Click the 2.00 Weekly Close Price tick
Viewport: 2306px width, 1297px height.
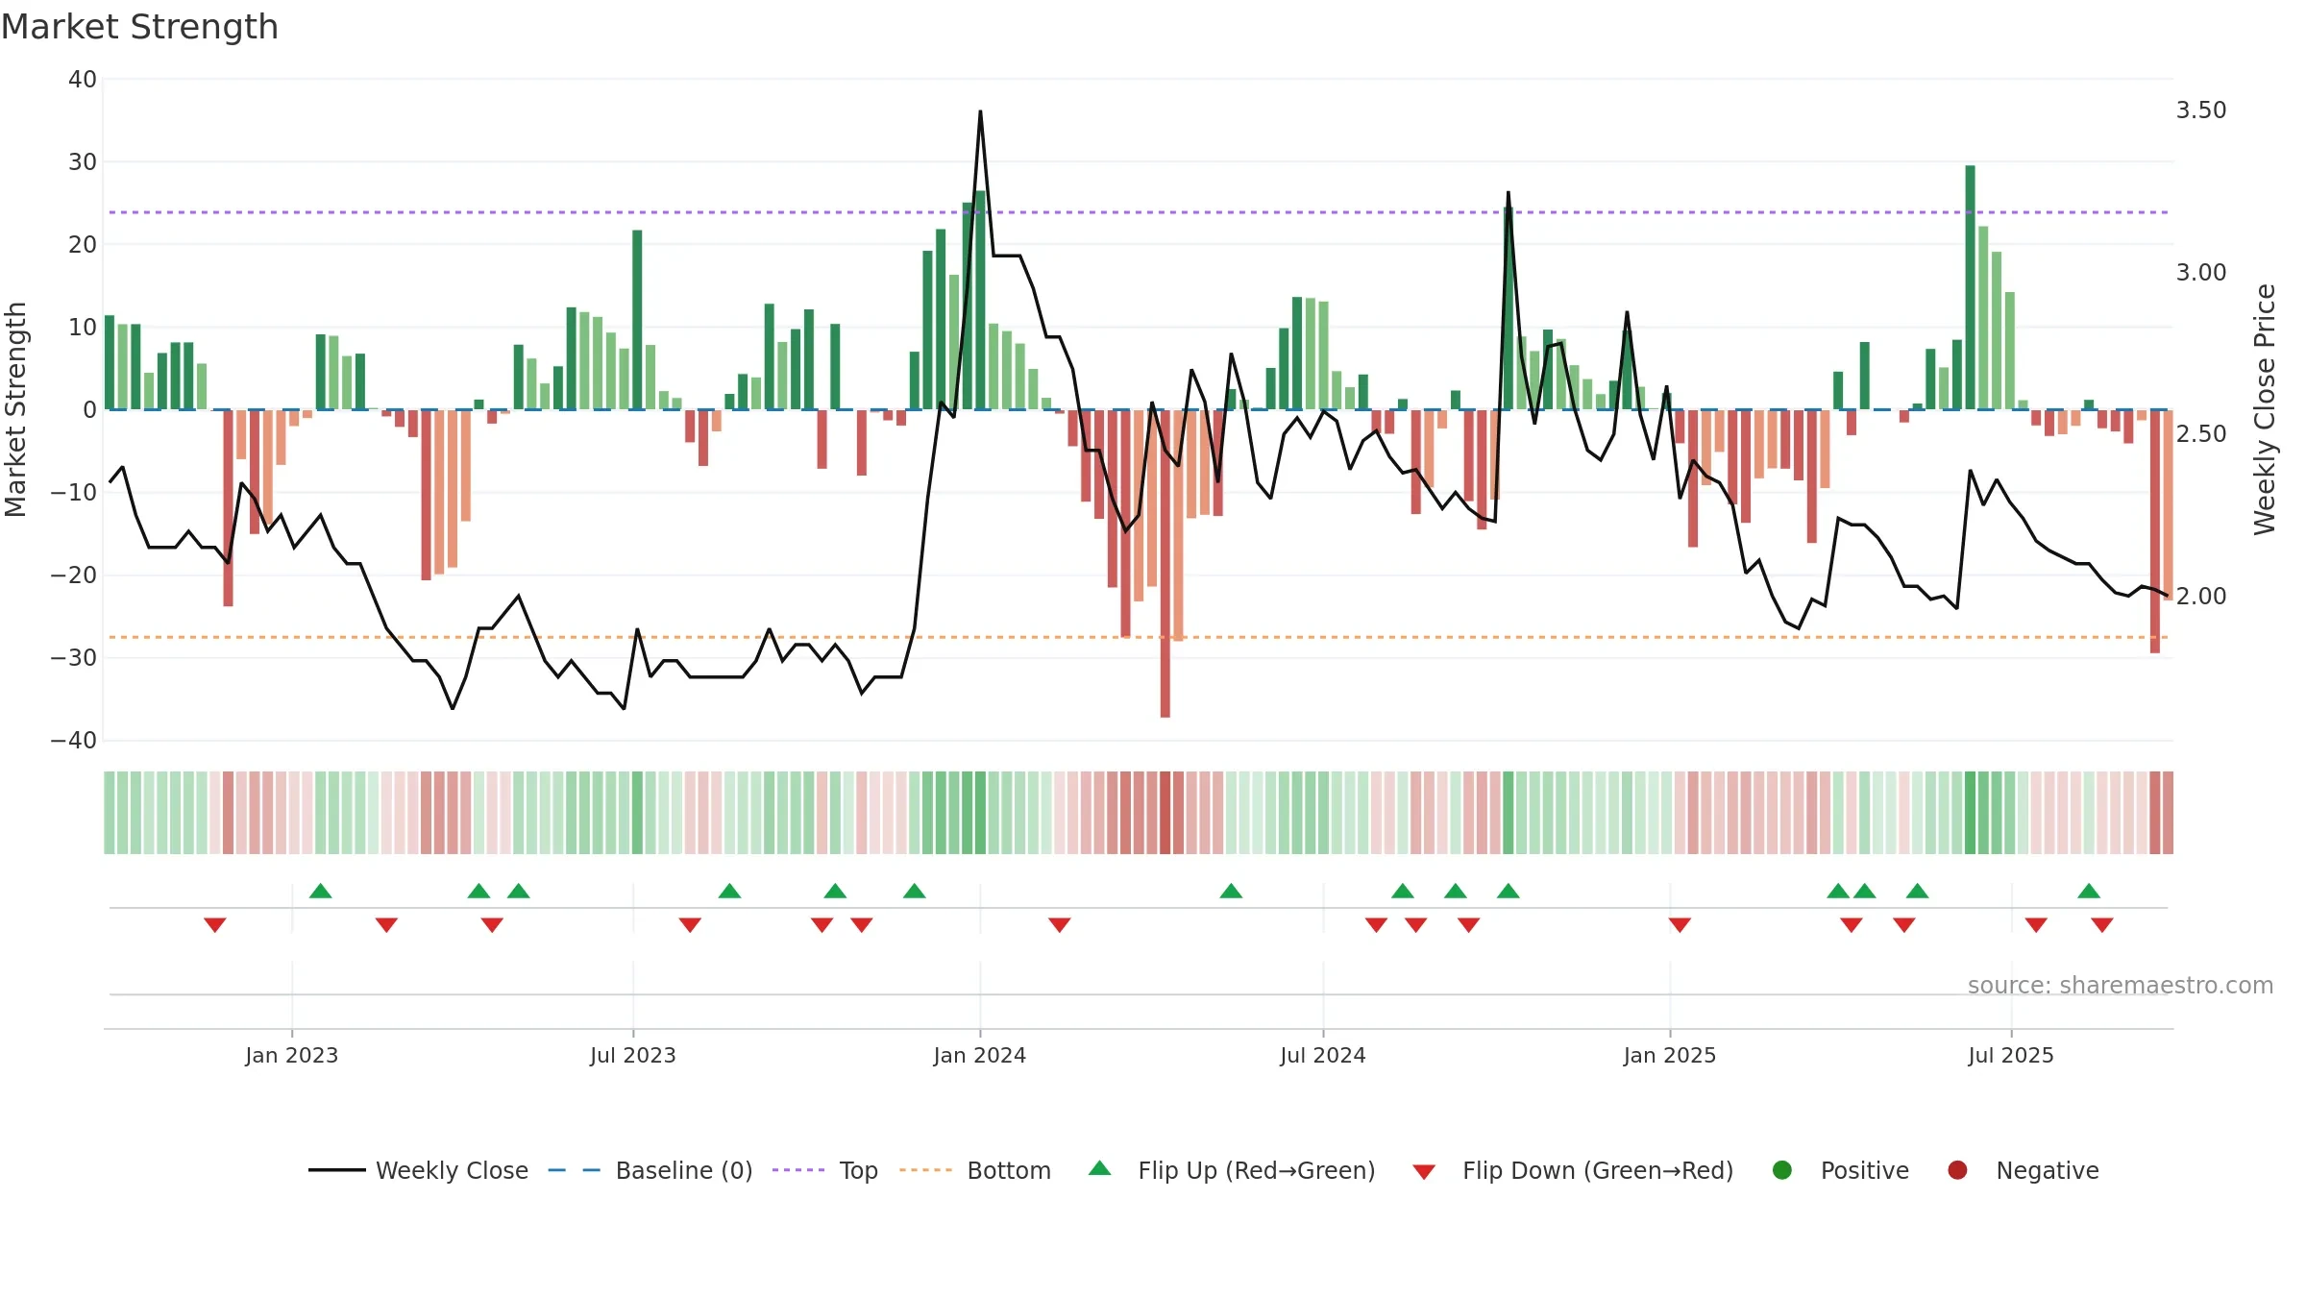coord(2201,597)
